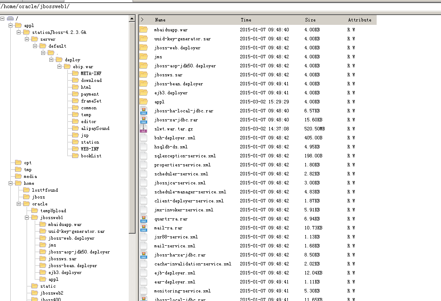Click the RAR icon of jboss-ha-xa-jdbc.rar
The image size is (441, 301).
point(144,255)
